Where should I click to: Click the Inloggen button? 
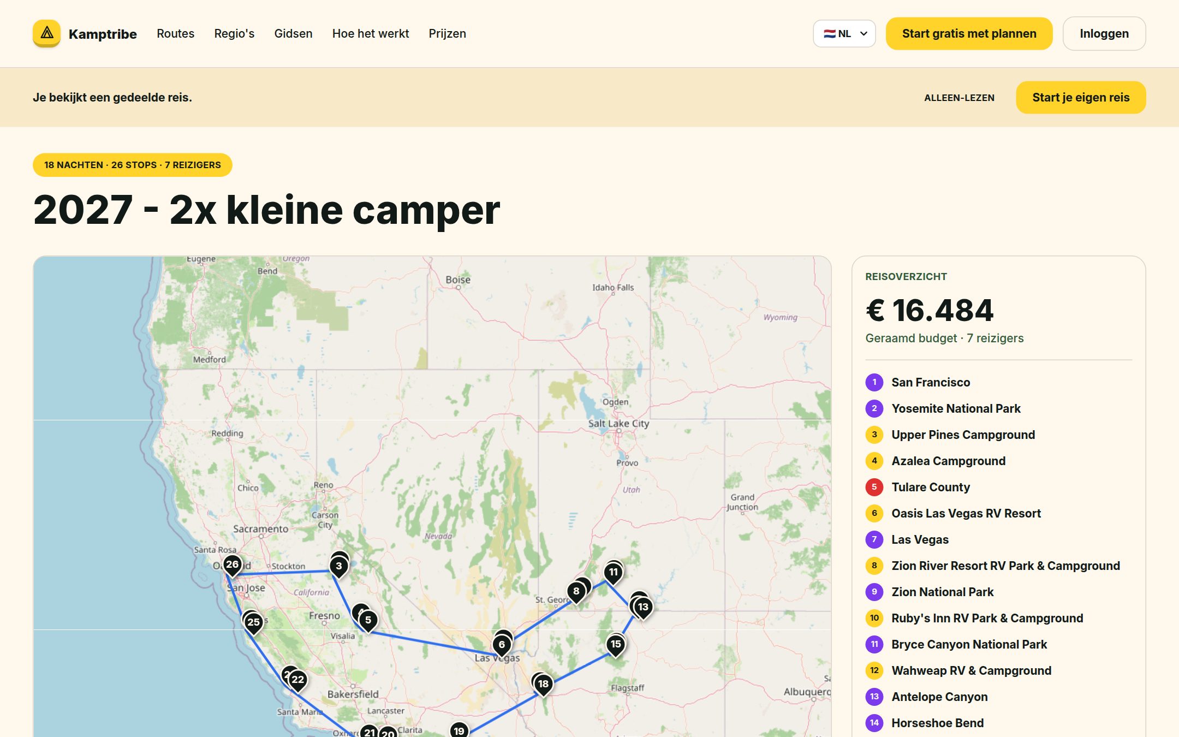click(1104, 34)
